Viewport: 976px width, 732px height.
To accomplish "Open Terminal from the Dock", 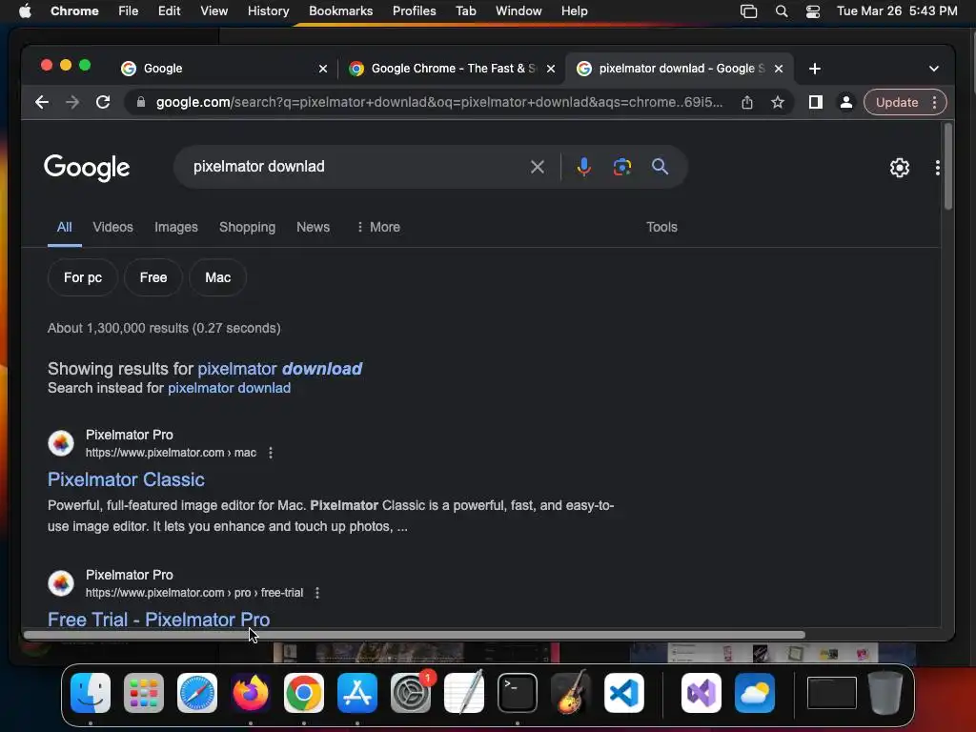I will pyautogui.click(x=518, y=692).
